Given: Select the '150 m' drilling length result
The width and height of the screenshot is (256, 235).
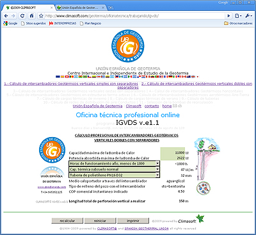Looking at the screenshot, I should tap(184, 201).
